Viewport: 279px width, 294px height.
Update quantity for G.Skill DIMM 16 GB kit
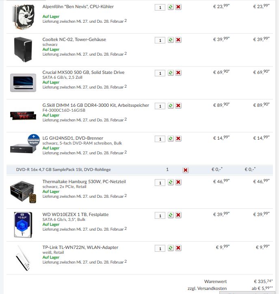[x=171, y=106]
